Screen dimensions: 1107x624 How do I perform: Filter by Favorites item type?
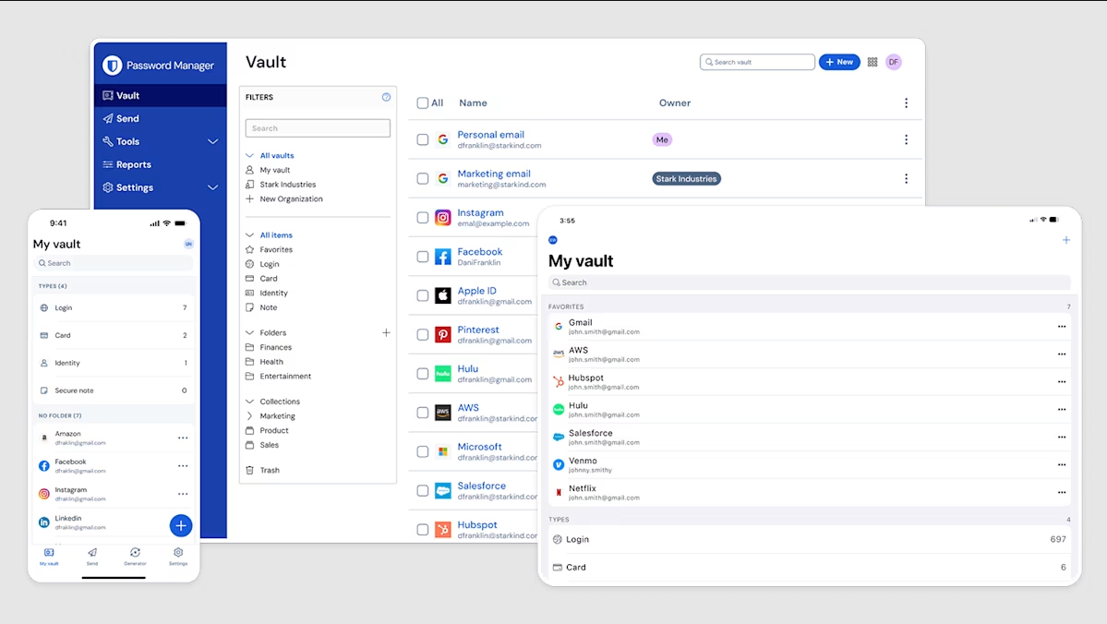[x=276, y=250]
